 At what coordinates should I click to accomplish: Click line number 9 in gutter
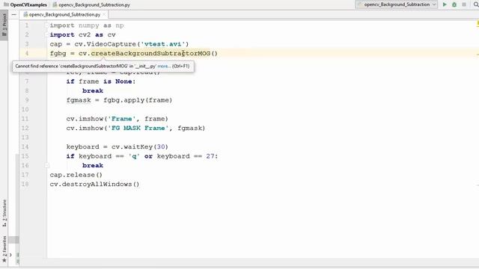click(27, 100)
